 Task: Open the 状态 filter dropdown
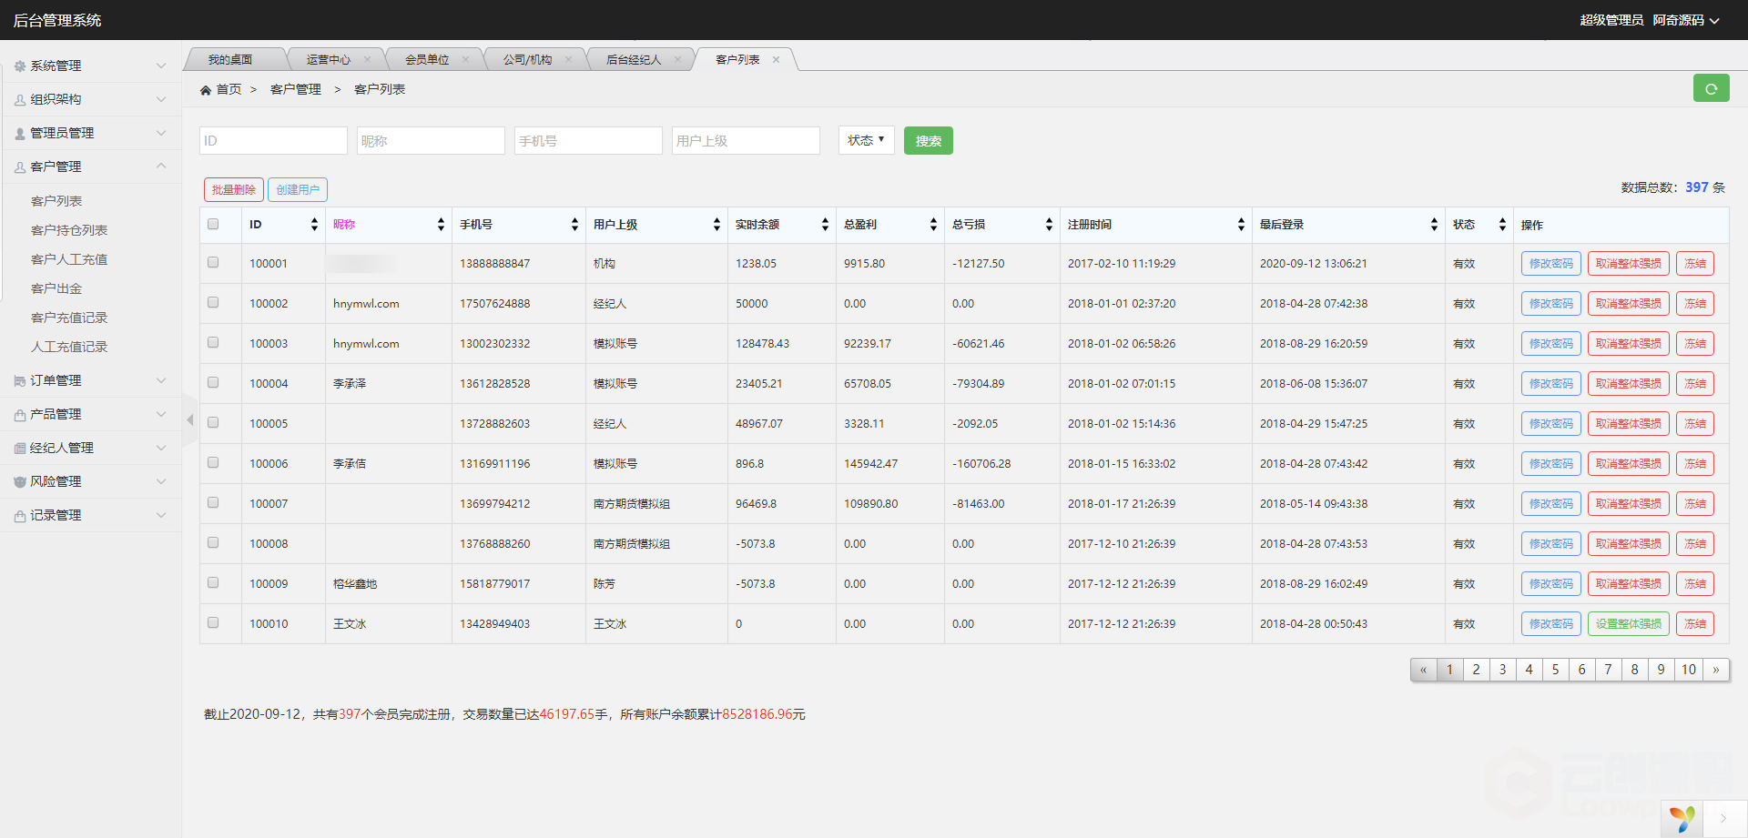point(866,140)
